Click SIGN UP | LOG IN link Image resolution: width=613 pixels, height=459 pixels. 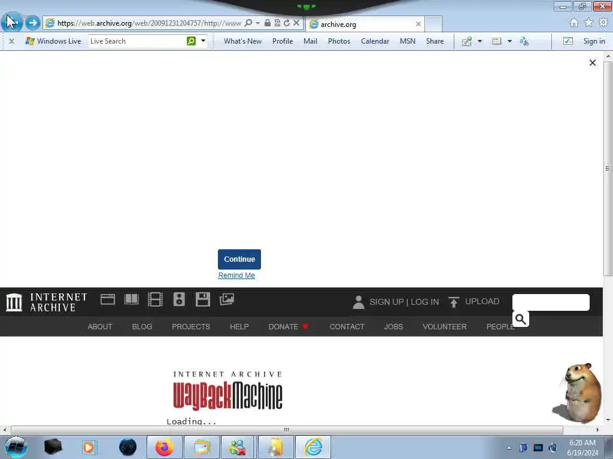tap(404, 302)
